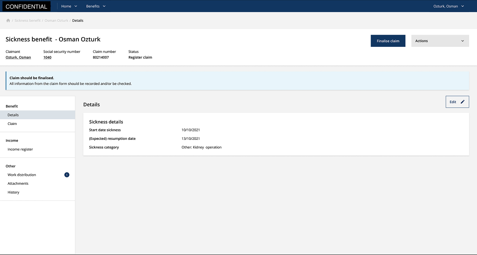Click the Sickness category value text
Viewport: 477px width, 255px height.
pos(201,148)
